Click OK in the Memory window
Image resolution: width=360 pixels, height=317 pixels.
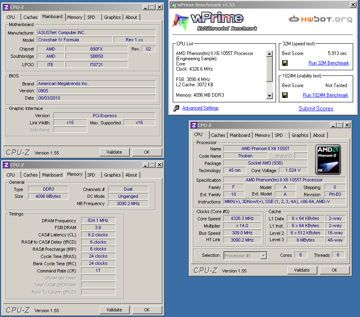(x=147, y=310)
